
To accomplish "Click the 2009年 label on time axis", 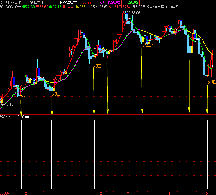I will point(6,193).
